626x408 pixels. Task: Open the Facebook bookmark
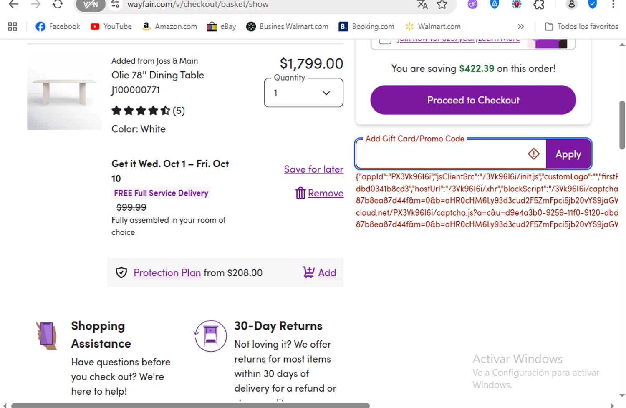point(58,26)
